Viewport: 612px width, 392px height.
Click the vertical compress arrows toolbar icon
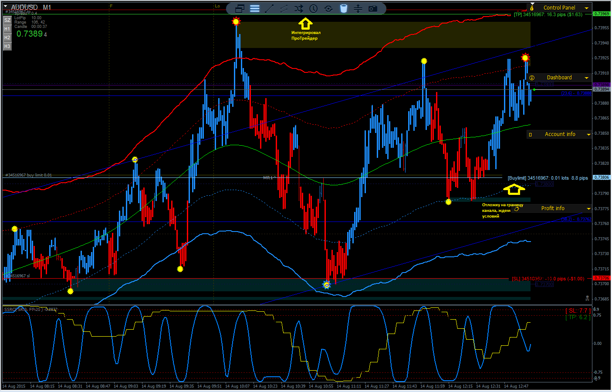tap(358, 8)
